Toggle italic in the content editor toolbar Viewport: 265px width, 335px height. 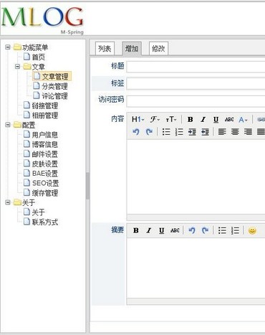pyautogui.click(x=203, y=119)
